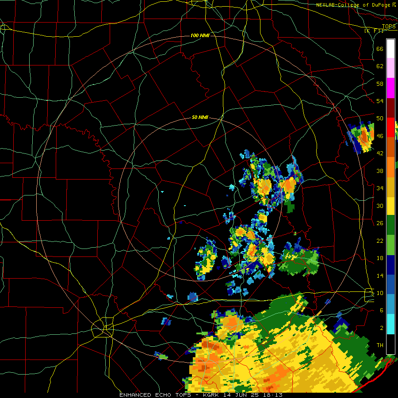Image resolution: width=398 pixels, height=398 pixels.
Task: Click the "62" legend value
Action: click(x=380, y=66)
